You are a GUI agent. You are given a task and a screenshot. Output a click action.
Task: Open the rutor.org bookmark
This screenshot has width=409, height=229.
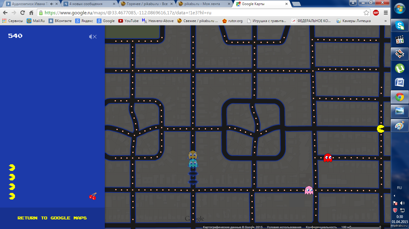pos(232,21)
